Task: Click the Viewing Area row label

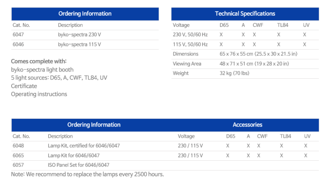Action: click(x=187, y=64)
